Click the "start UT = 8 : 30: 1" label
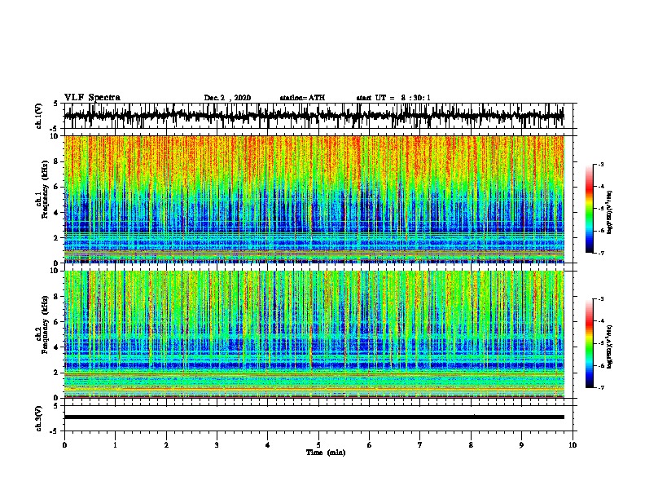The image size is (645, 499). point(393,98)
